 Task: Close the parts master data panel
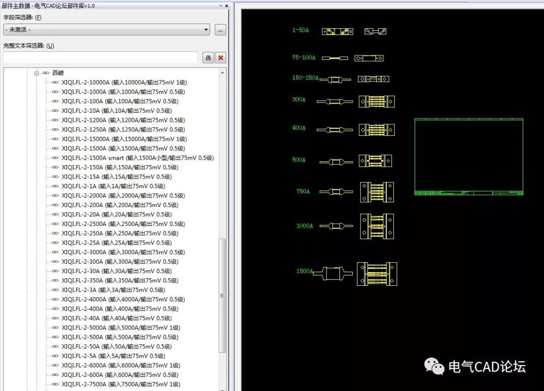[x=226, y=6]
